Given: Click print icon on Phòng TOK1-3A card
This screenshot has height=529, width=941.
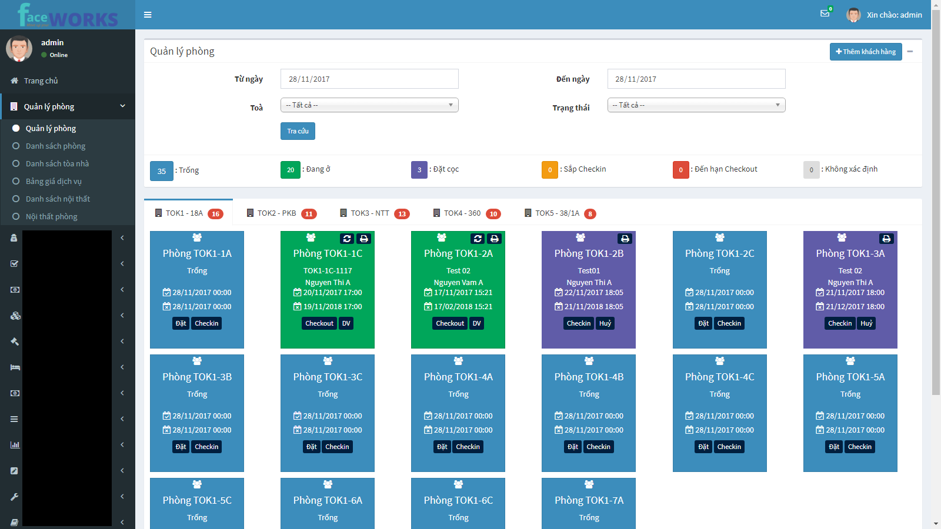Looking at the screenshot, I should 886,239.
